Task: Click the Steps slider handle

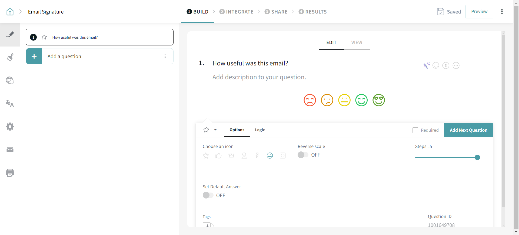Action: 477,157
